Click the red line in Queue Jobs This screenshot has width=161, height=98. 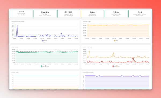46,86
